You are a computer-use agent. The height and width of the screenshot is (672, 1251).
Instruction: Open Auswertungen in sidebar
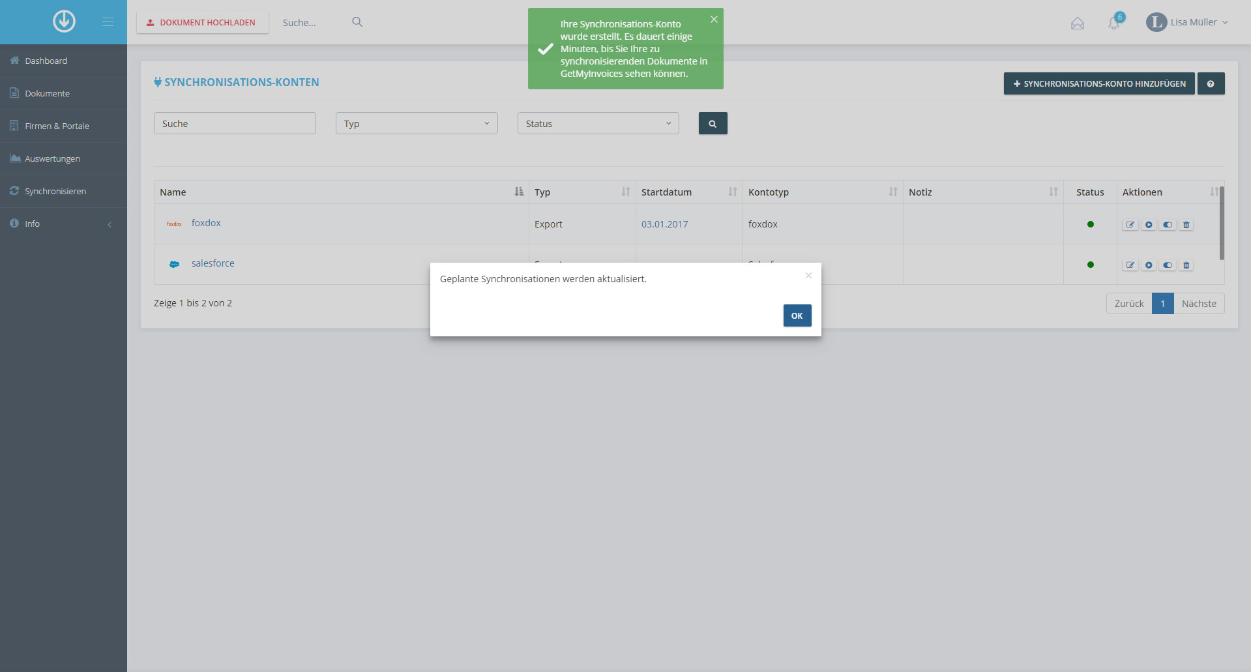coord(63,158)
